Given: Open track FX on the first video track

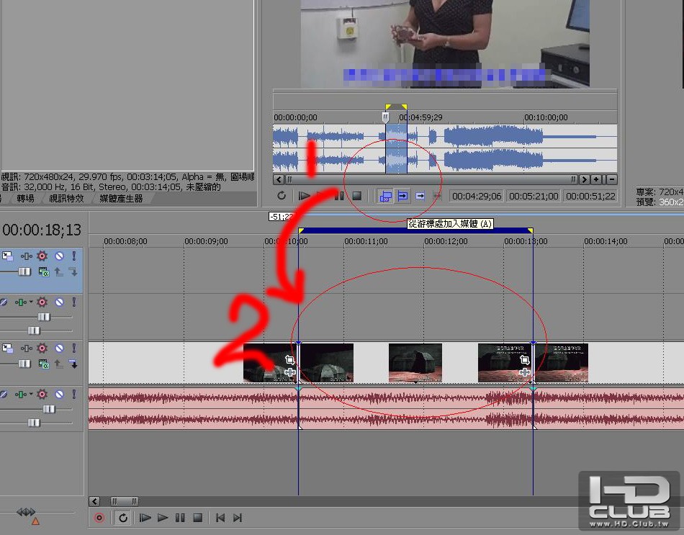Looking at the screenshot, I should 42,256.
